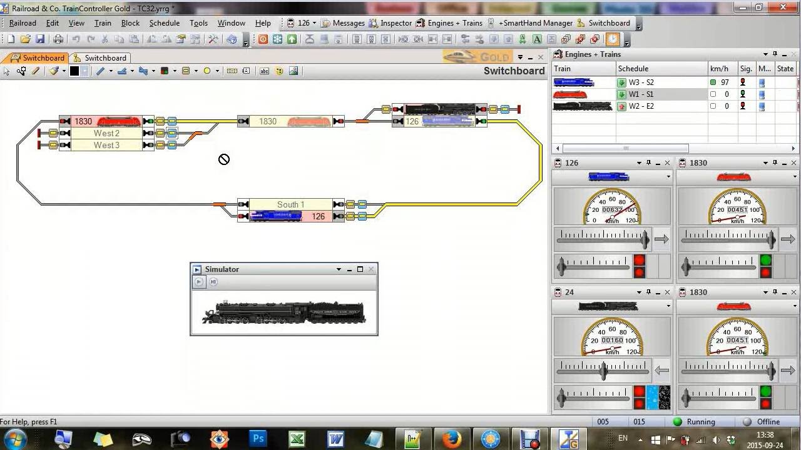Open the Block menu
This screenshot has width=801, height=450.
pos(130,23)
